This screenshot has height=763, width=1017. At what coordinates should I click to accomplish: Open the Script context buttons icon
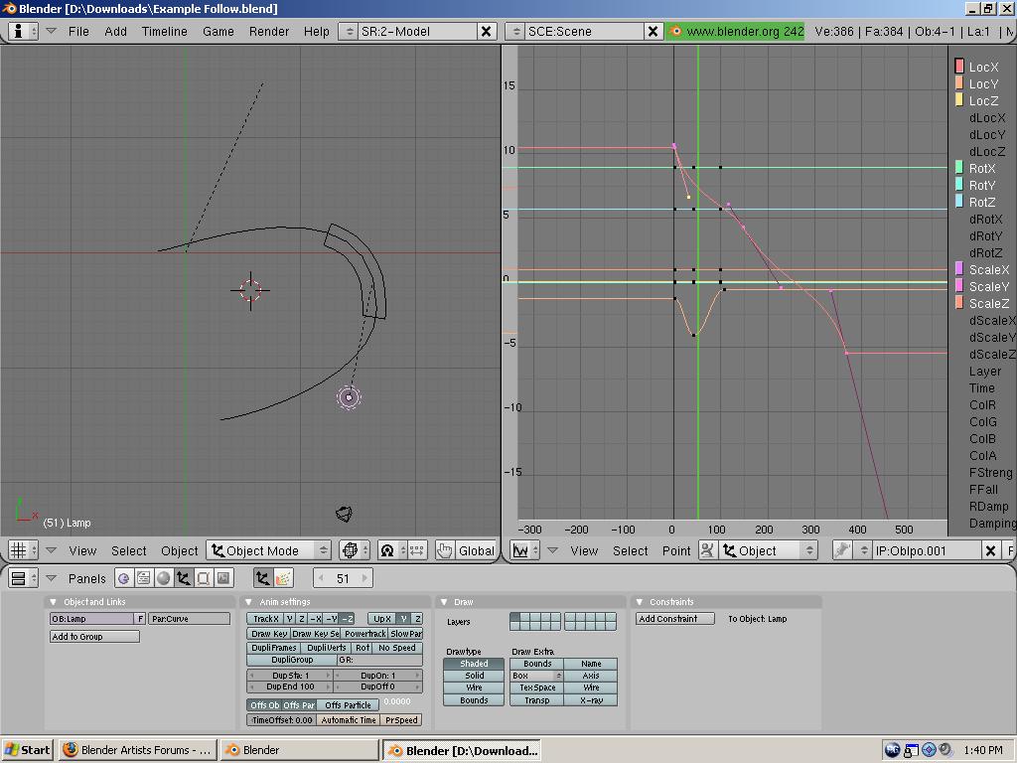coord(144,578)
